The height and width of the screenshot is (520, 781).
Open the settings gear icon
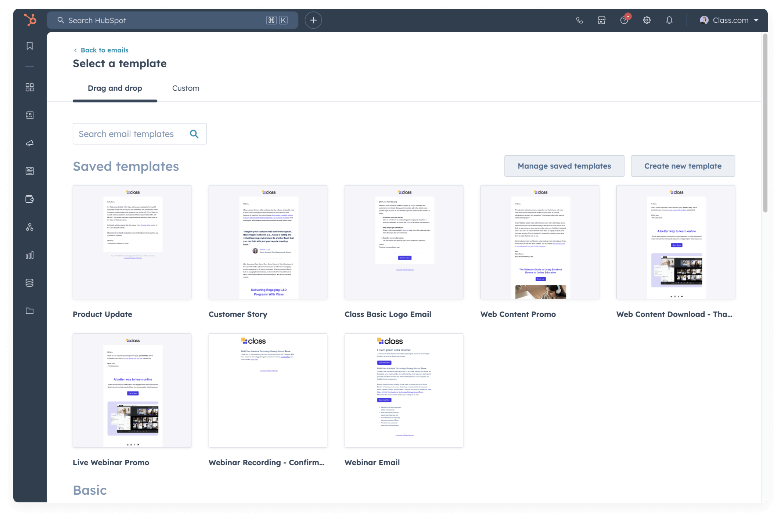pos(647,20)
